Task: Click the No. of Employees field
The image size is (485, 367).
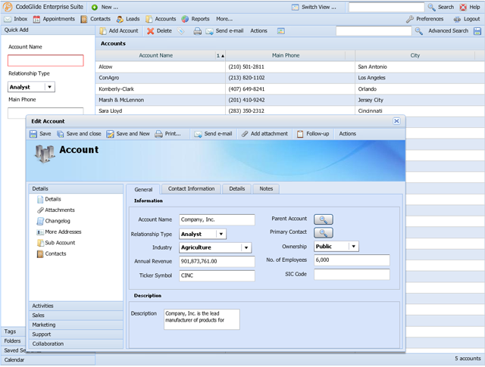Action: (x=352, y=260)
